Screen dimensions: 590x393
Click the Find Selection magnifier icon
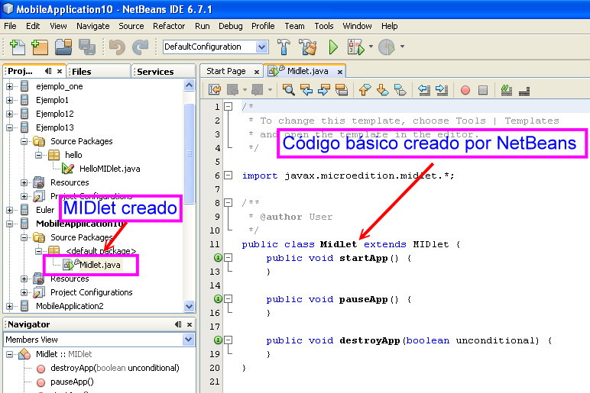288,90
